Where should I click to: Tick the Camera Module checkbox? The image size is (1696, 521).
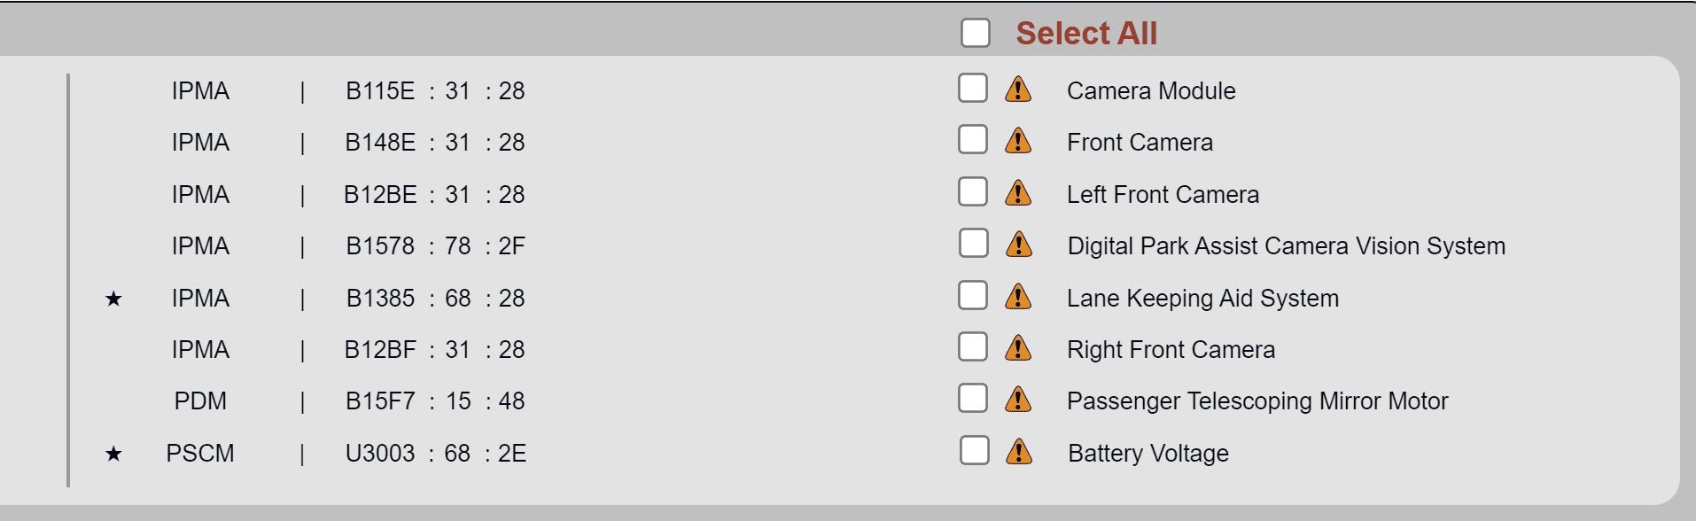[973, 89]
